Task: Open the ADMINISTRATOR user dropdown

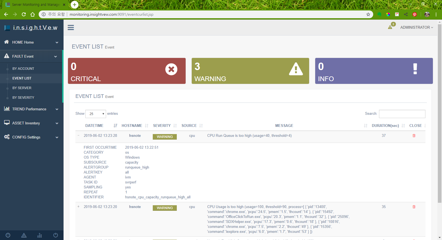Action: pyautogui.click(x=416, y=27)
